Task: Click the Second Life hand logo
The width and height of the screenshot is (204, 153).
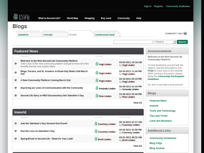Action: [21, 17]
